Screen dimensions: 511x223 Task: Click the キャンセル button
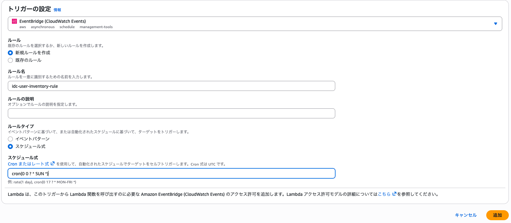click(466, 215)
